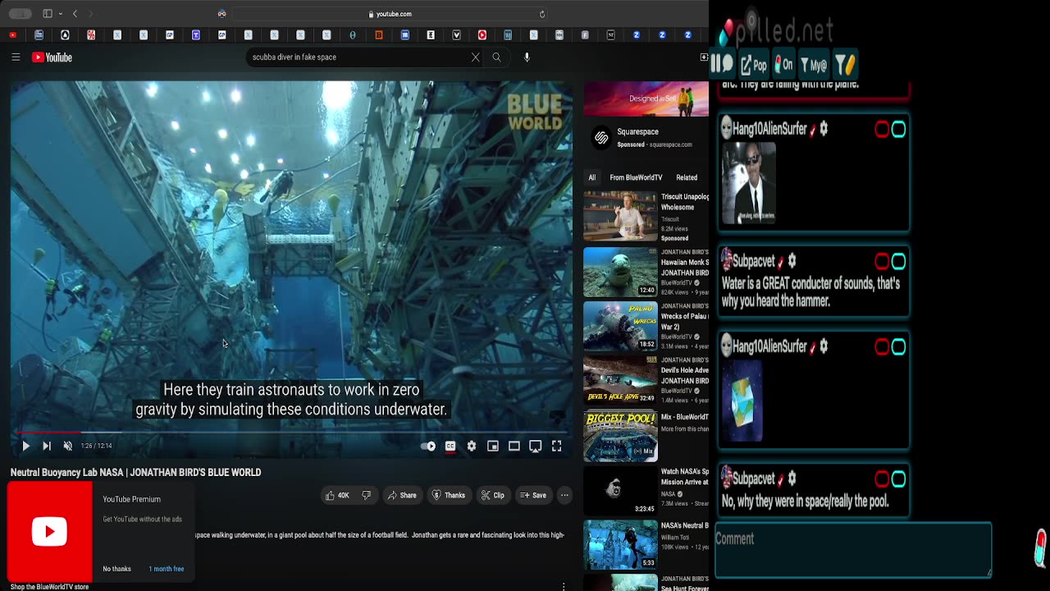Click red pill on first Hang10AlienSurfer comment

(x=882, y=130)
